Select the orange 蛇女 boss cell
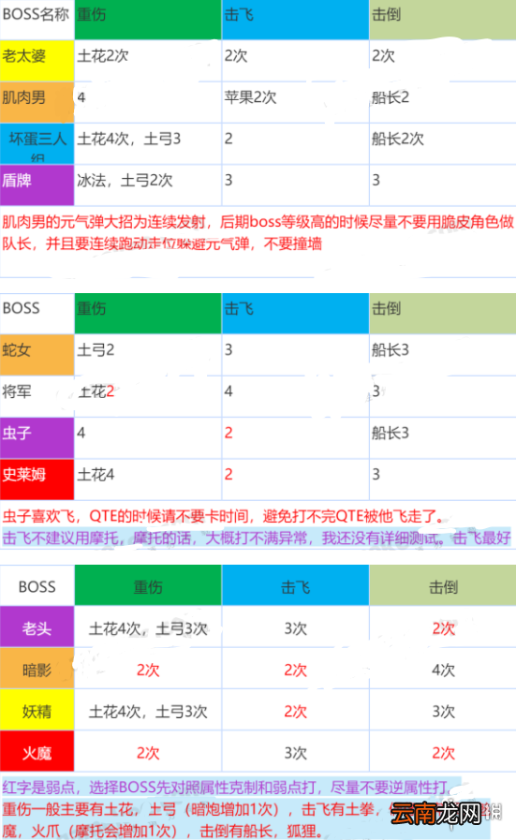The width and height of the screenshot is (516, 840). point(37,355)
